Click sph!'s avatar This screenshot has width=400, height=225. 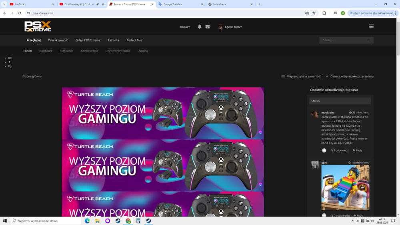click(x=315, y=164)
